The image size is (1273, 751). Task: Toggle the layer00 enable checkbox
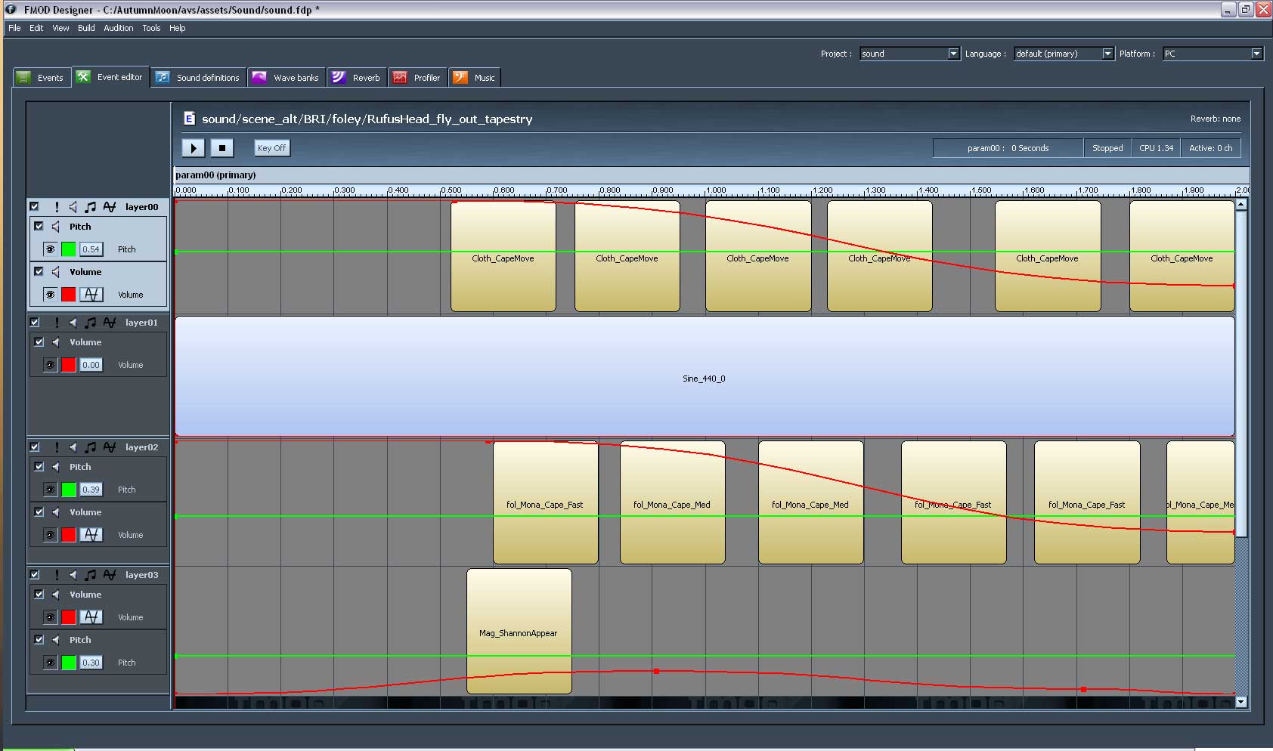(34, 206)
